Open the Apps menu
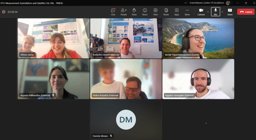 pyautogui.click(x=177, y=12)
